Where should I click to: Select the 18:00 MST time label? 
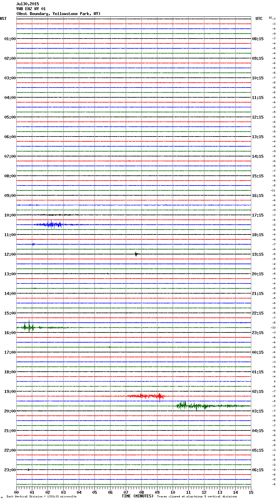[10, 372]
